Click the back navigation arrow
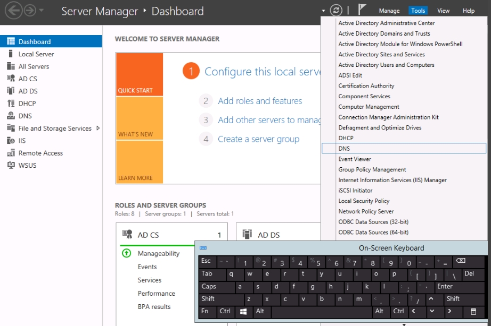The image size is (491, 326). [14, 10]
